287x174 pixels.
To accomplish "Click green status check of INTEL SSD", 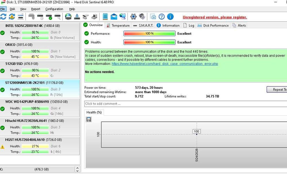I will pyautogui.click(x=2, y=33).
